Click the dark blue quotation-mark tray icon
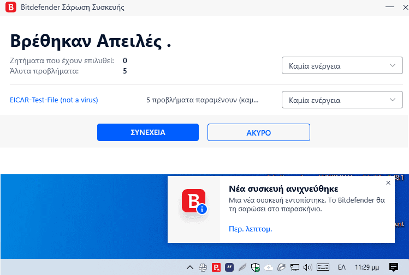409x275 pixels. pyautogui.click(x=229, y=267)
